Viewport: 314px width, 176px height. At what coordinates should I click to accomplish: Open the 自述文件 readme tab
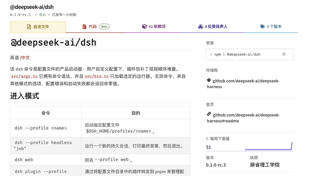click(x=38, y=27)
